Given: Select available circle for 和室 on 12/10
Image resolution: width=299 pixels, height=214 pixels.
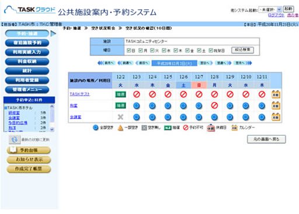Looking at the screenshot, I should click(x=246, y=106).
